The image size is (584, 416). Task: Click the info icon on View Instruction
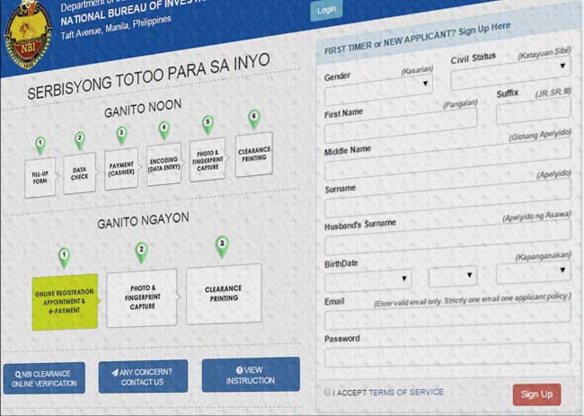pos(239,370)
